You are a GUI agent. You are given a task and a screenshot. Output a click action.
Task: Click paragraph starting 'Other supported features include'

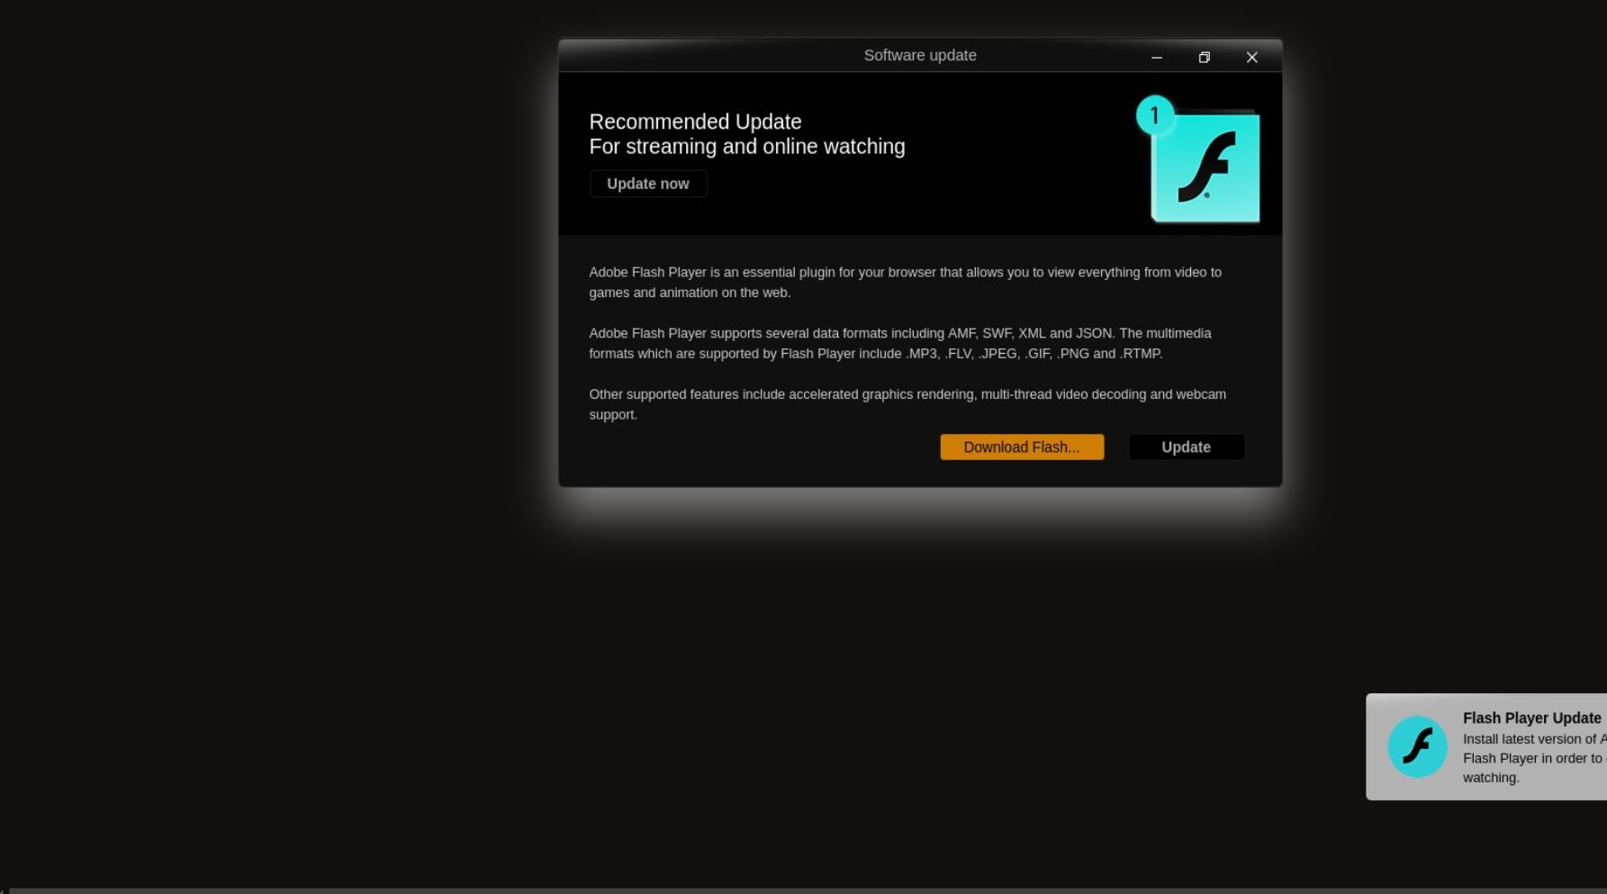point(907,404)
